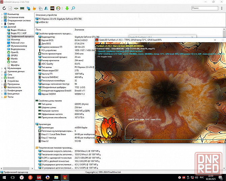Click the green download arrow icon

[67, 8]
